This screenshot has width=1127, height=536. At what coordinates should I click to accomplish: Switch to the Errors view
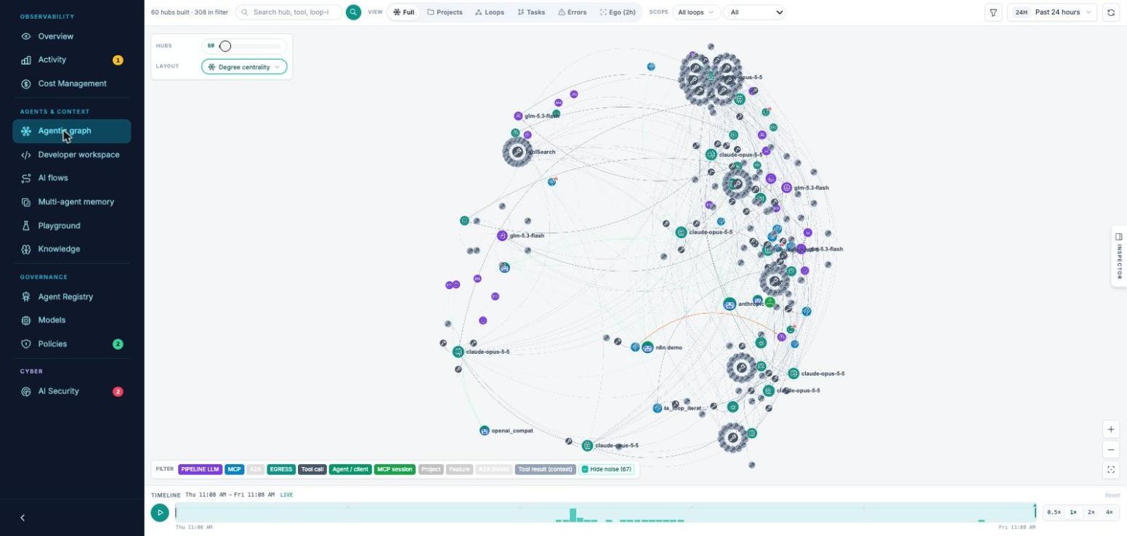click(572, 12)
